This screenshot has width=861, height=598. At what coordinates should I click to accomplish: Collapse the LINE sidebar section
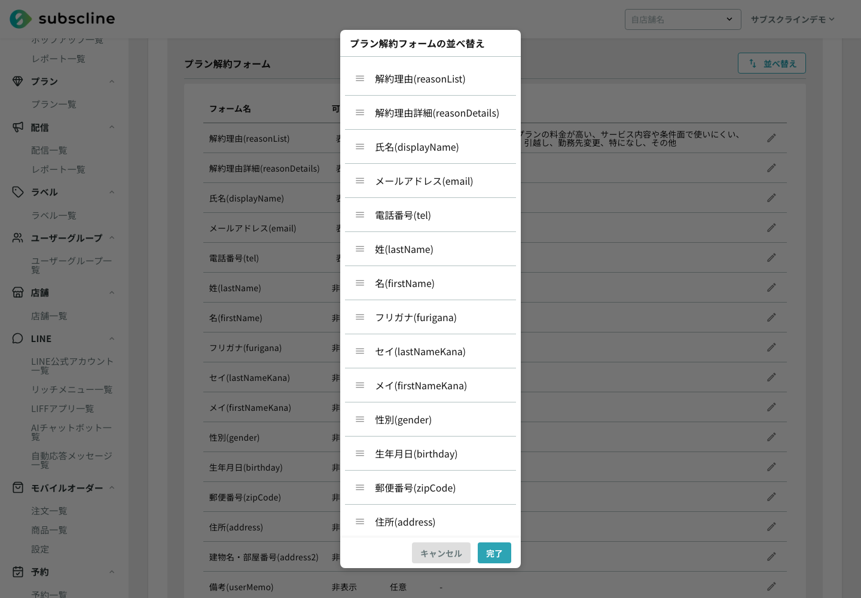pyautogui.click(x=112, y=338)
